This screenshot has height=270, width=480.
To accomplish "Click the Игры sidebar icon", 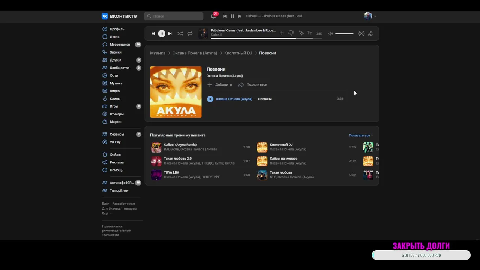I will pos(105,106).
